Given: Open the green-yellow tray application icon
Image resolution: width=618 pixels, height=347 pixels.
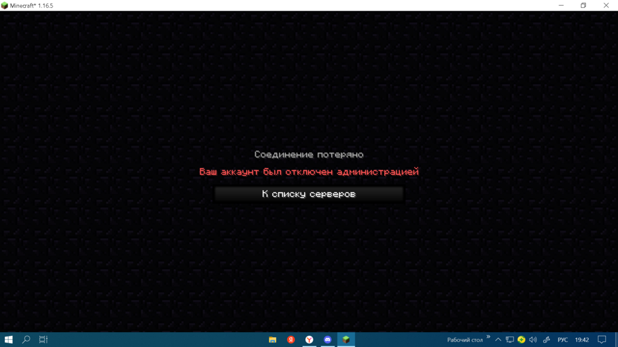Looking at the screenshot, I should [522, 340].
